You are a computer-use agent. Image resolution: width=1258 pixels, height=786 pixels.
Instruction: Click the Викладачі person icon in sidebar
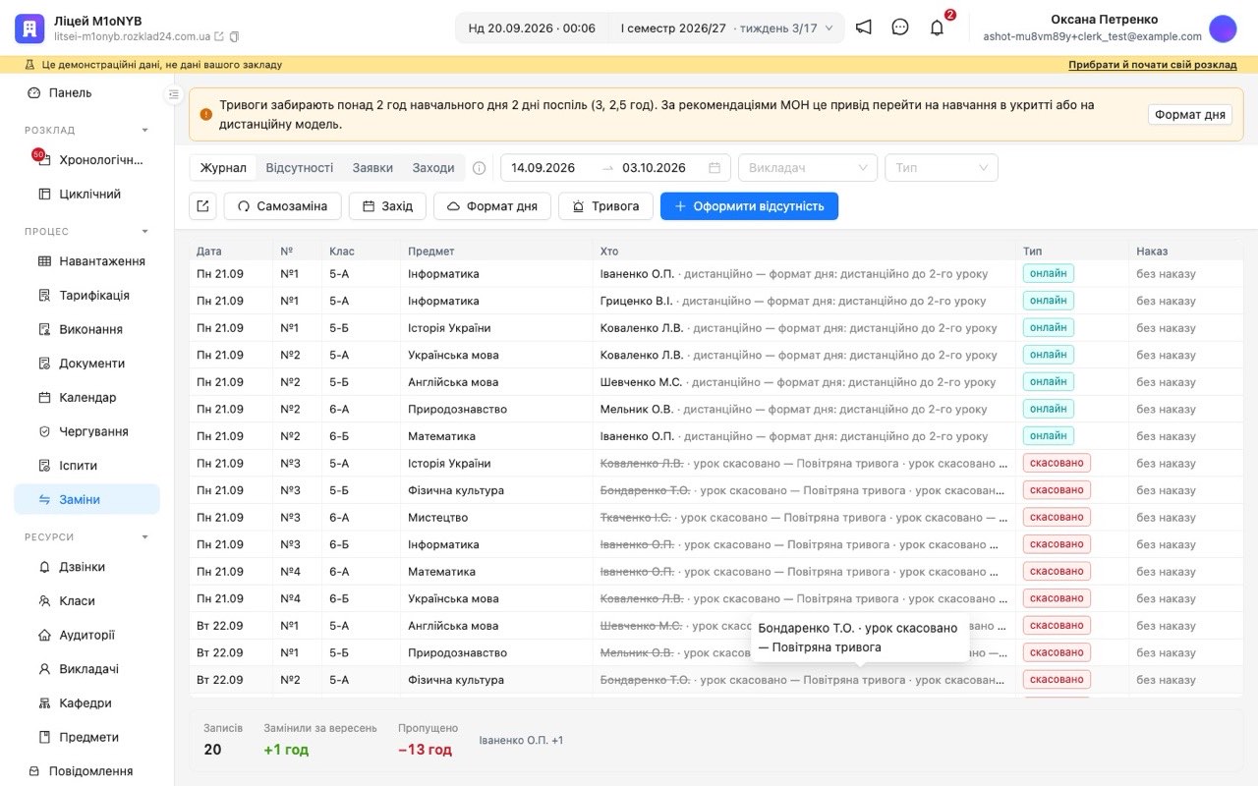(44, 669)
